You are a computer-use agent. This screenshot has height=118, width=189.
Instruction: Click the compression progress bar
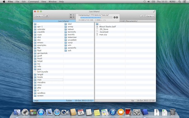click(x=96, y=18)
